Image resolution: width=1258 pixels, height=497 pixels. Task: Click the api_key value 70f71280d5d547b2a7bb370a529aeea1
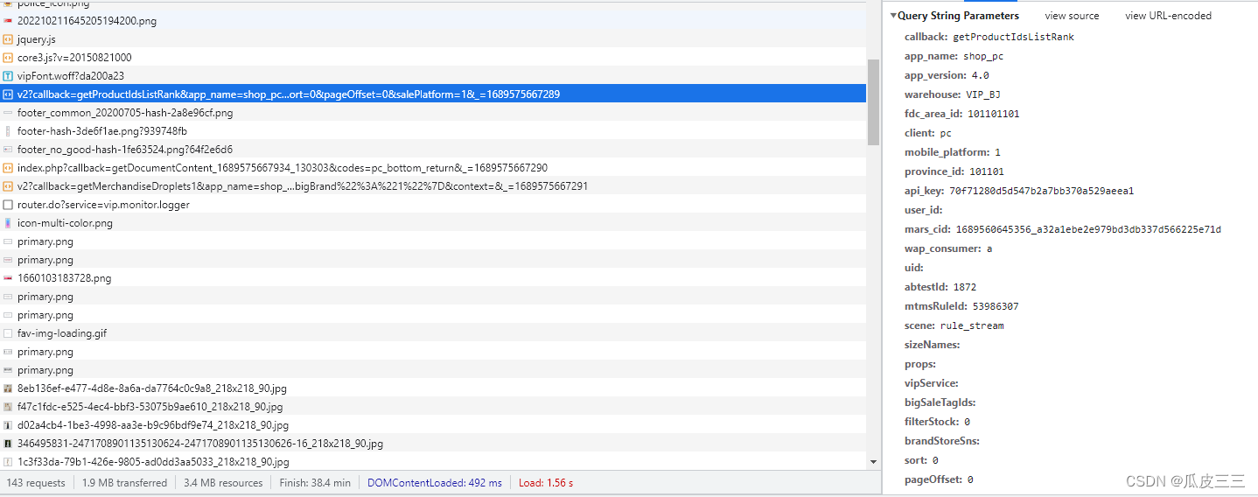point(1041,191)
